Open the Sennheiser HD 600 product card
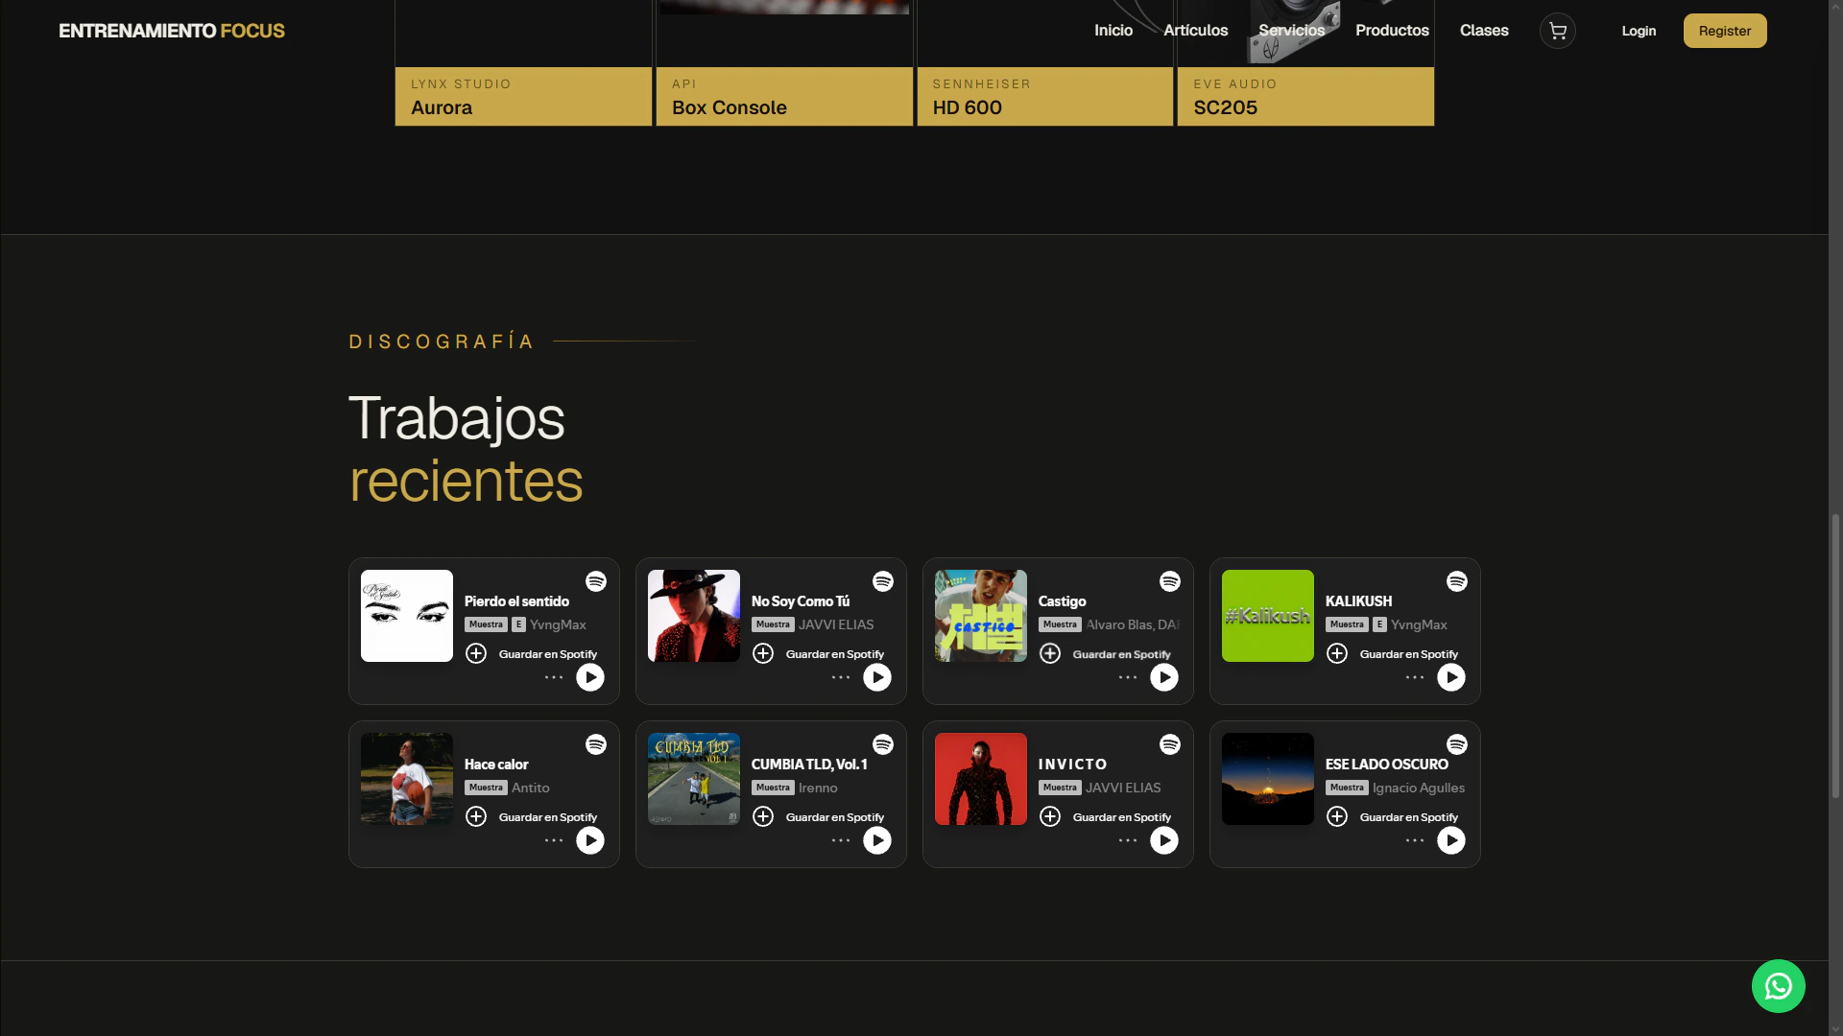Screen dimensions: 1843x1036 pyautogui.click(x=1045, y=62)
